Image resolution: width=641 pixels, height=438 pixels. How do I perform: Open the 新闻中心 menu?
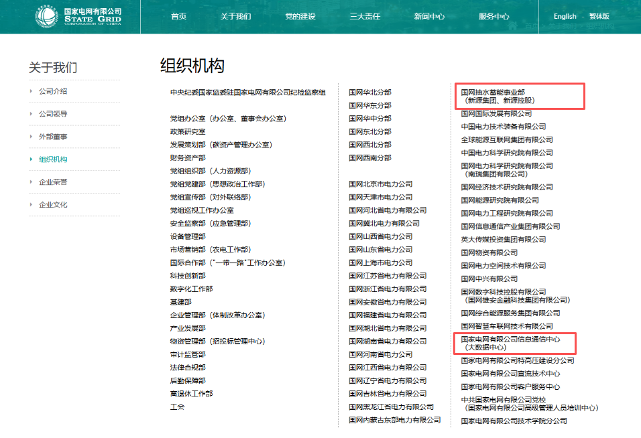(429, 17)
